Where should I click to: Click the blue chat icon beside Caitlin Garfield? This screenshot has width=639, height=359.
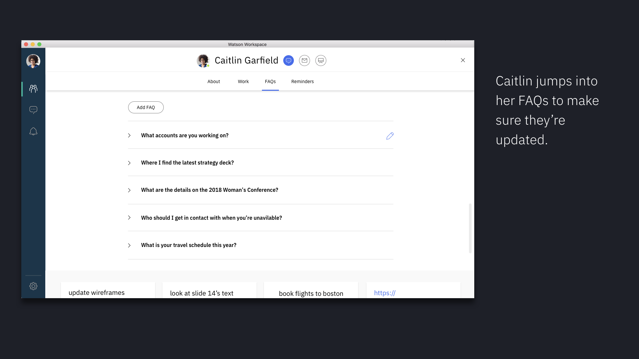click(x=289, y=60)
